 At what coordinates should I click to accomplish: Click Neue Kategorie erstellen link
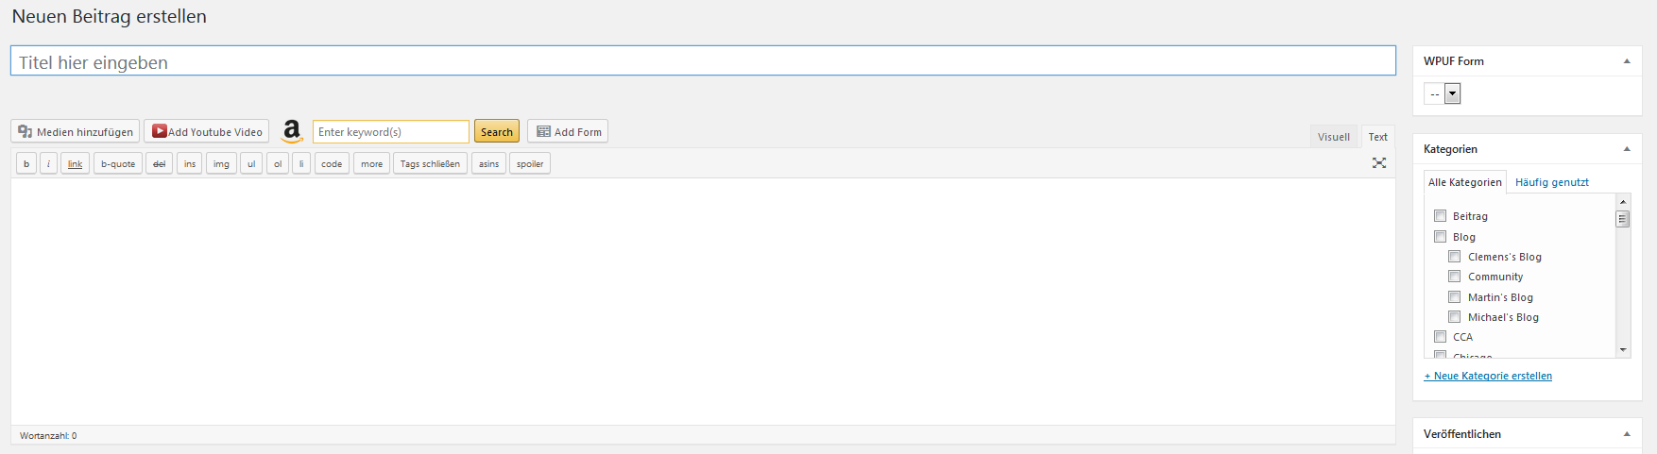(1488, 376)
